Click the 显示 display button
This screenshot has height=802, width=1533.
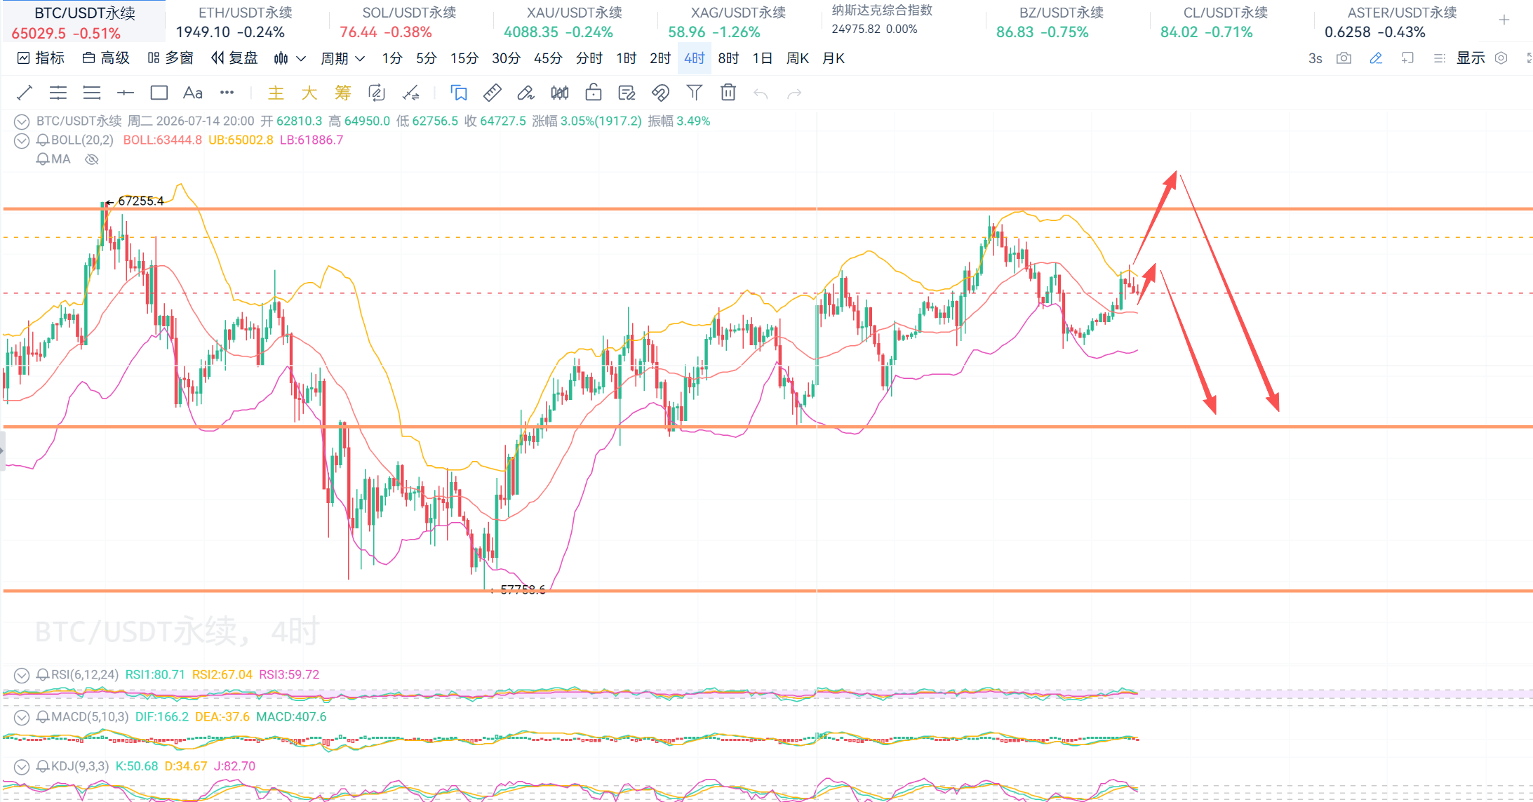[x=1471, y=58]
